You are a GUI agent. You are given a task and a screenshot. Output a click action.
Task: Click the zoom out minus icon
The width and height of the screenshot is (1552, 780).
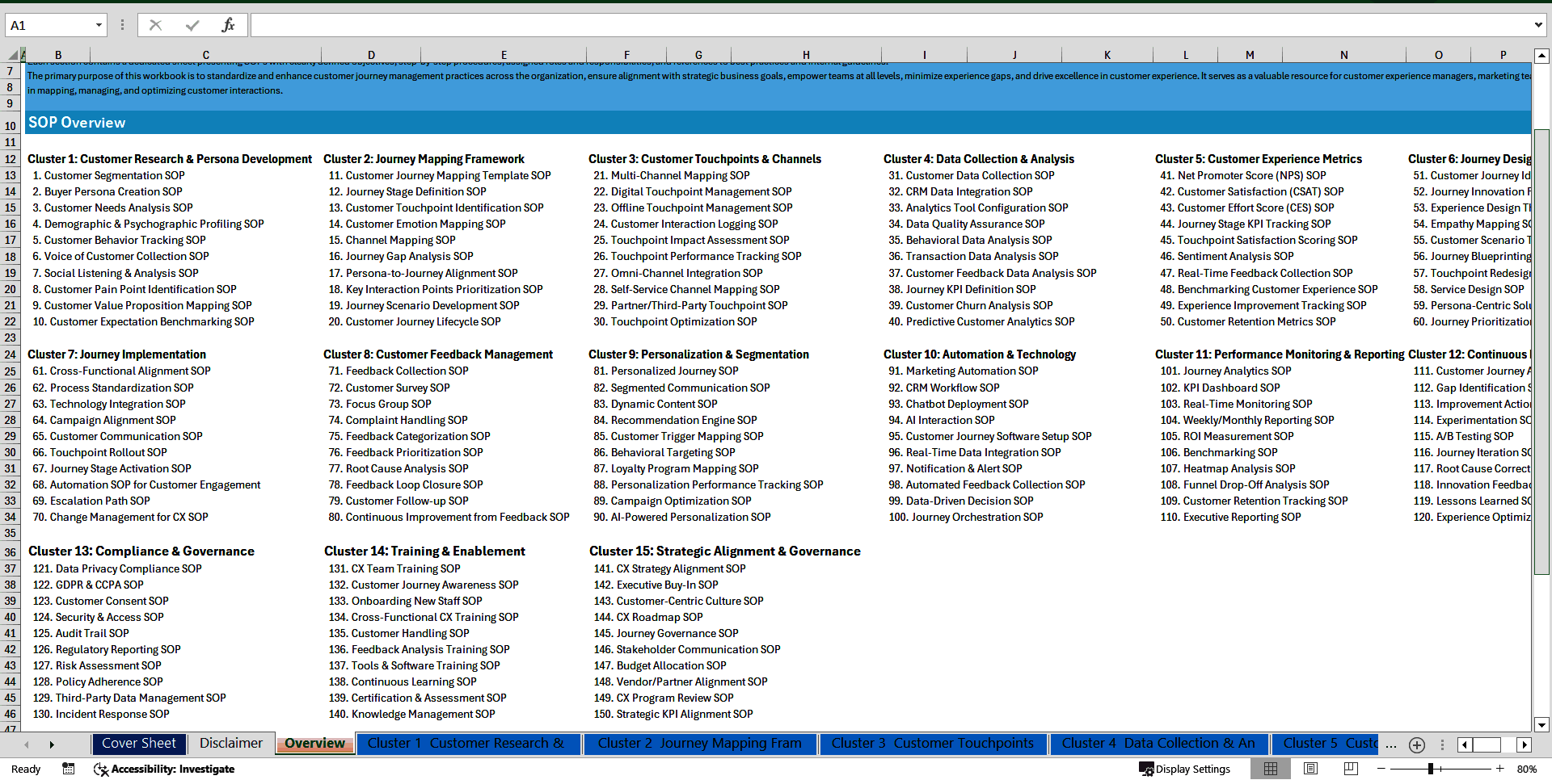click(1379, 769)
